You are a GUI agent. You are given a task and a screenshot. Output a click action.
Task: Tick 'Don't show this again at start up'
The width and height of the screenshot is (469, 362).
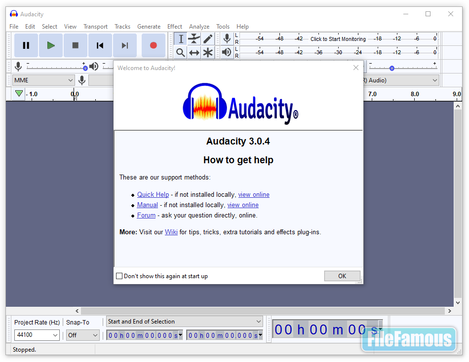coord(119,276)
